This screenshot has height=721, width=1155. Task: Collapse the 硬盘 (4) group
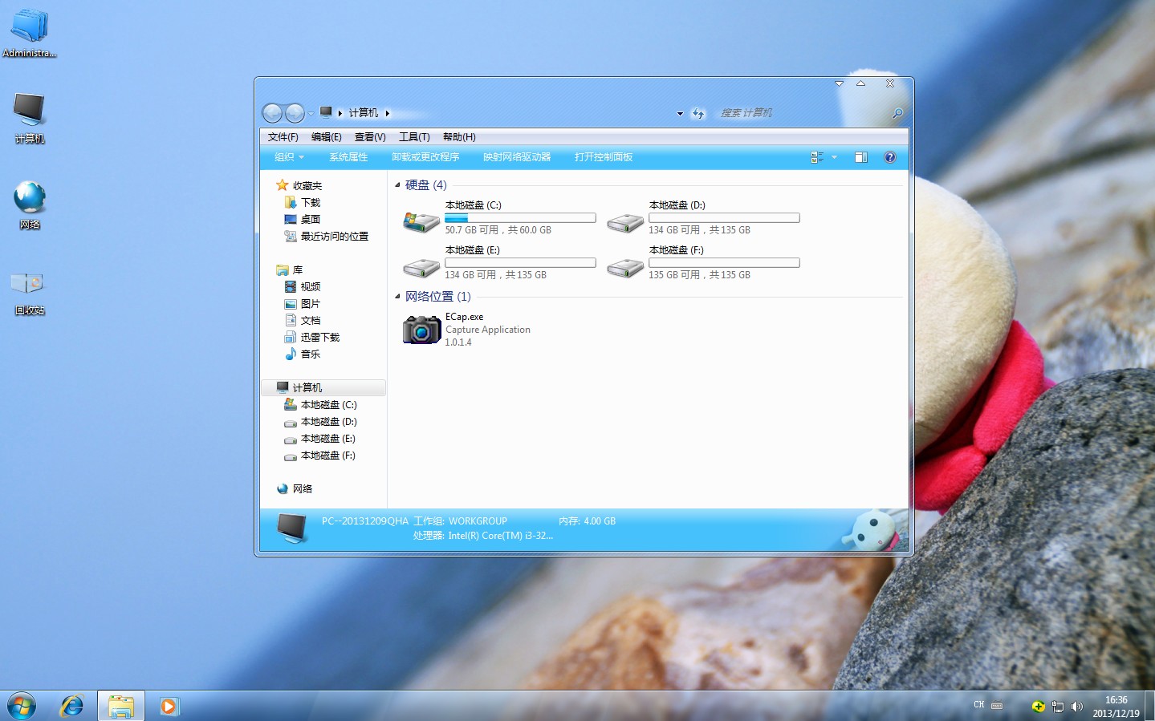coord(397,185)
